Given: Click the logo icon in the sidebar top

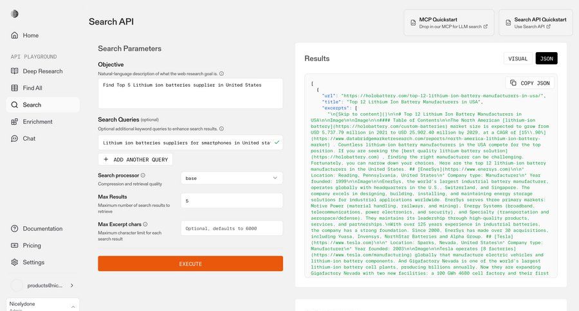Looking at the screenshot, I should [15, 14].
